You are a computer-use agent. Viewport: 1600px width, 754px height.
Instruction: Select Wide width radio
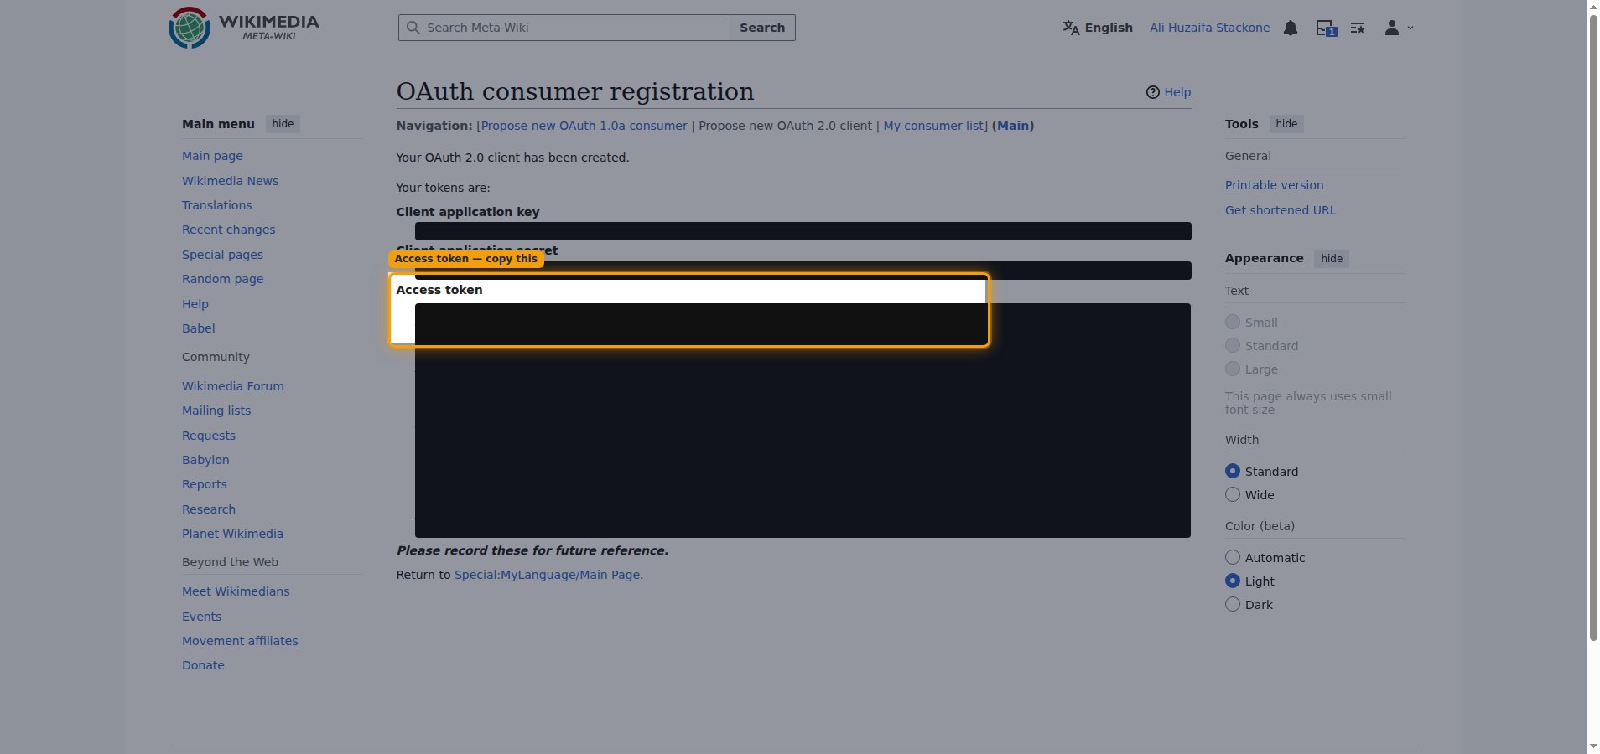click(1233, 494)
